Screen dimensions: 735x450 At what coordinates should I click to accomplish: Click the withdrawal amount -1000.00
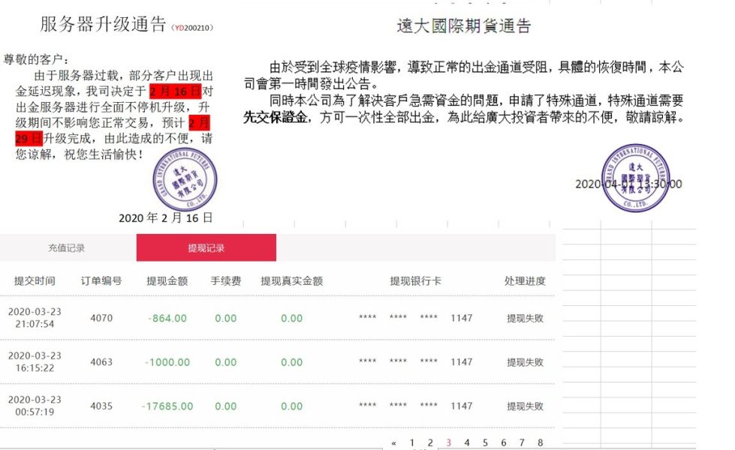[x=167, y=362]
